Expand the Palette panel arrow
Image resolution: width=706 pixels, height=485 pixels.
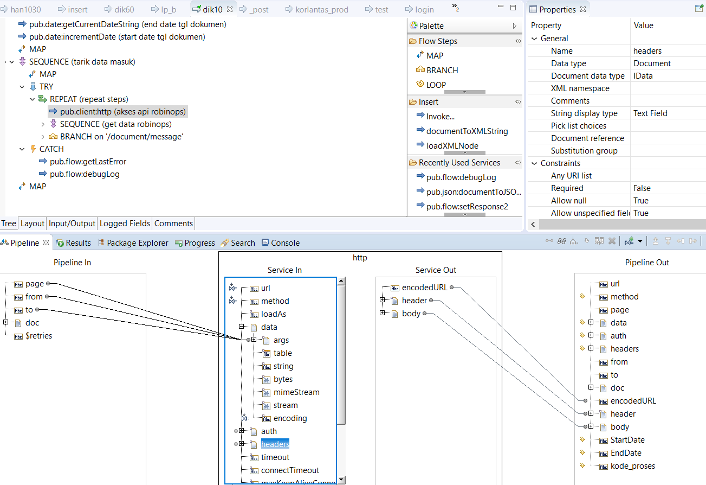pyautogui.click(x=514, y=25)
